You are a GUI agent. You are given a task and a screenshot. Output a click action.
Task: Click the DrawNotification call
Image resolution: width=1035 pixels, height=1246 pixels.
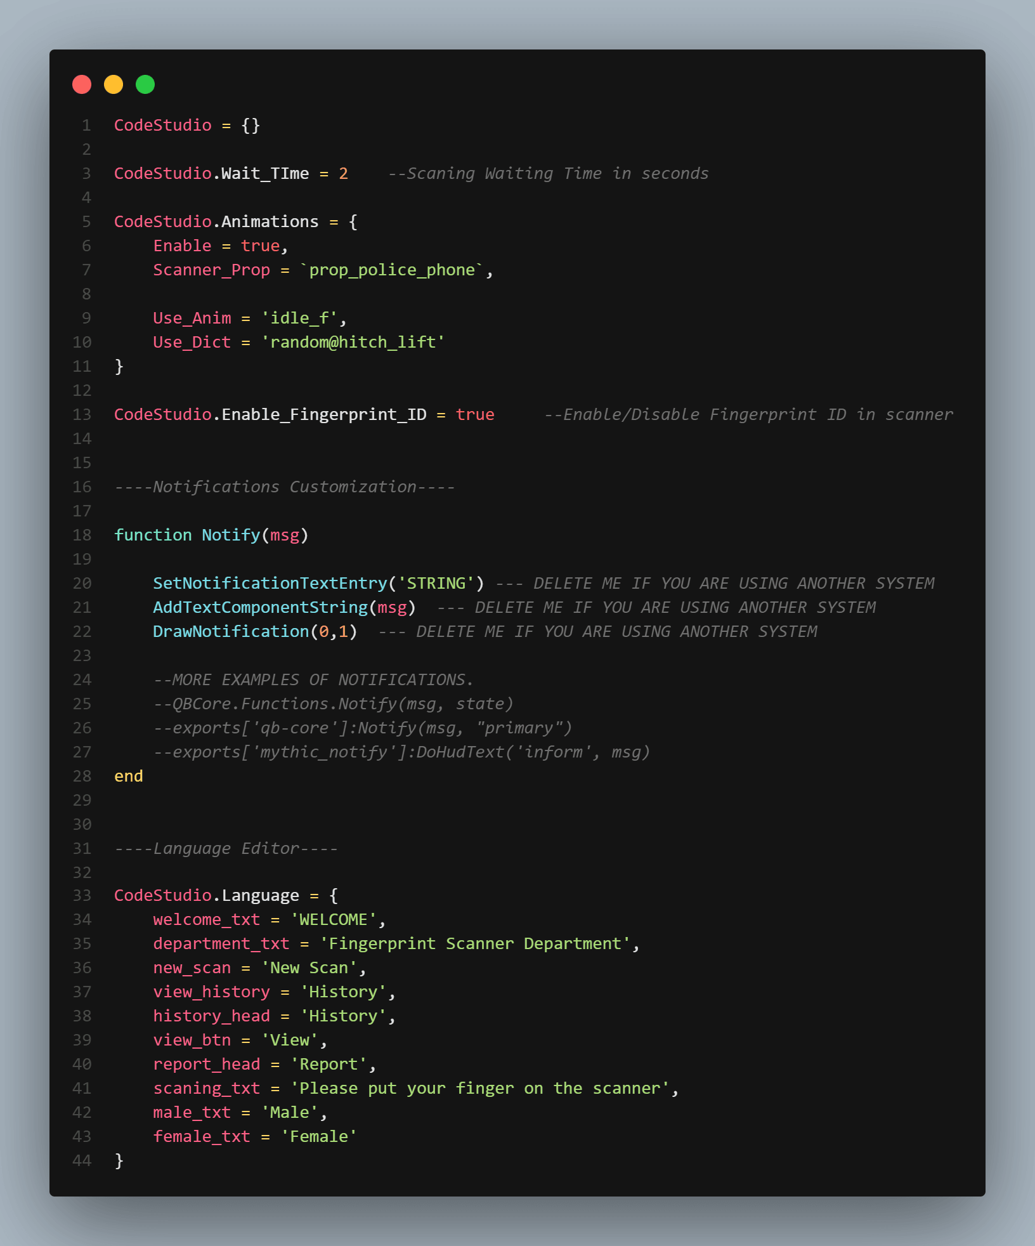pos(231,632)
